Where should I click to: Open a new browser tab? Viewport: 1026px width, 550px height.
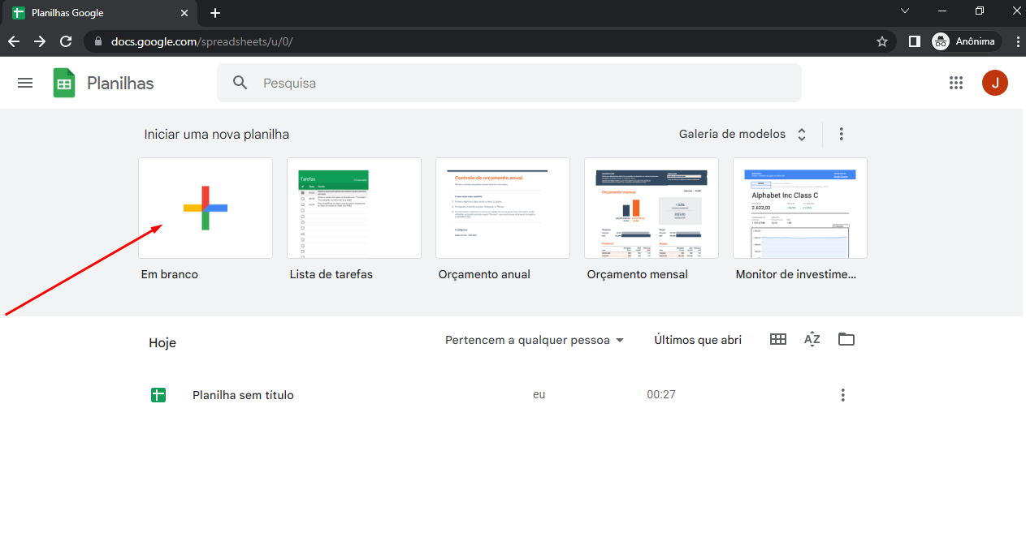coord(215,13)
